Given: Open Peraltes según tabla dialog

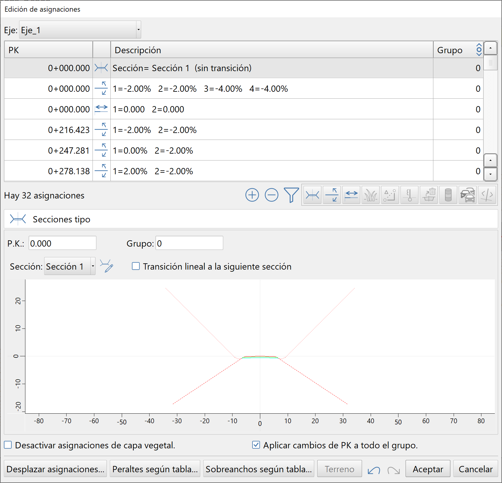Looking at the screenshot, I should coord(155,469).
